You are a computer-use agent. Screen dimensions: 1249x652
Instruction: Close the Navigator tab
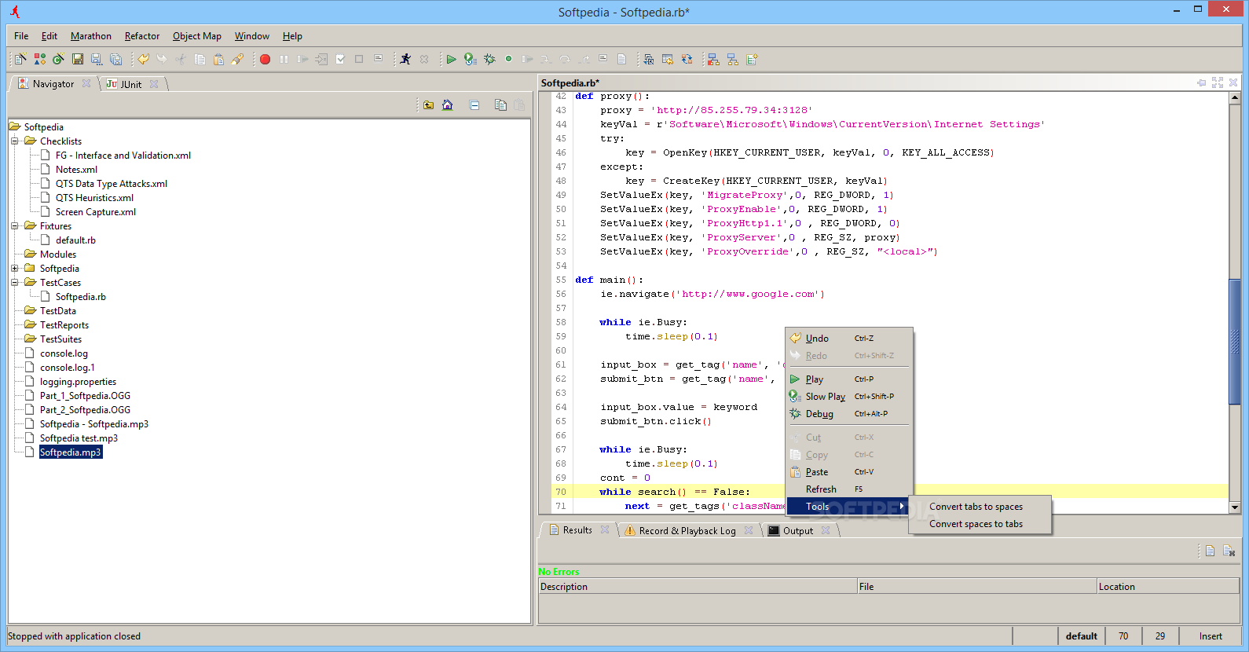click(x=86, y=83)
